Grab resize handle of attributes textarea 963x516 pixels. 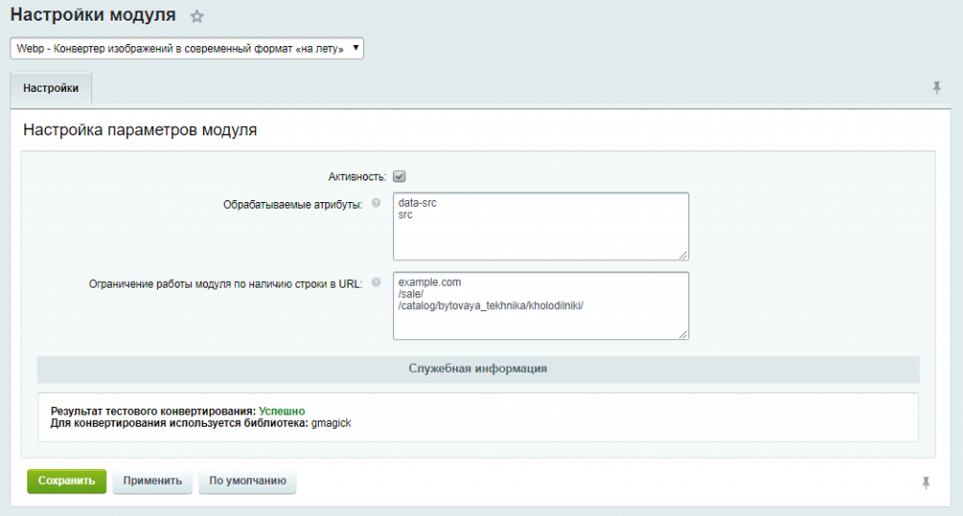tap(683, 255)
